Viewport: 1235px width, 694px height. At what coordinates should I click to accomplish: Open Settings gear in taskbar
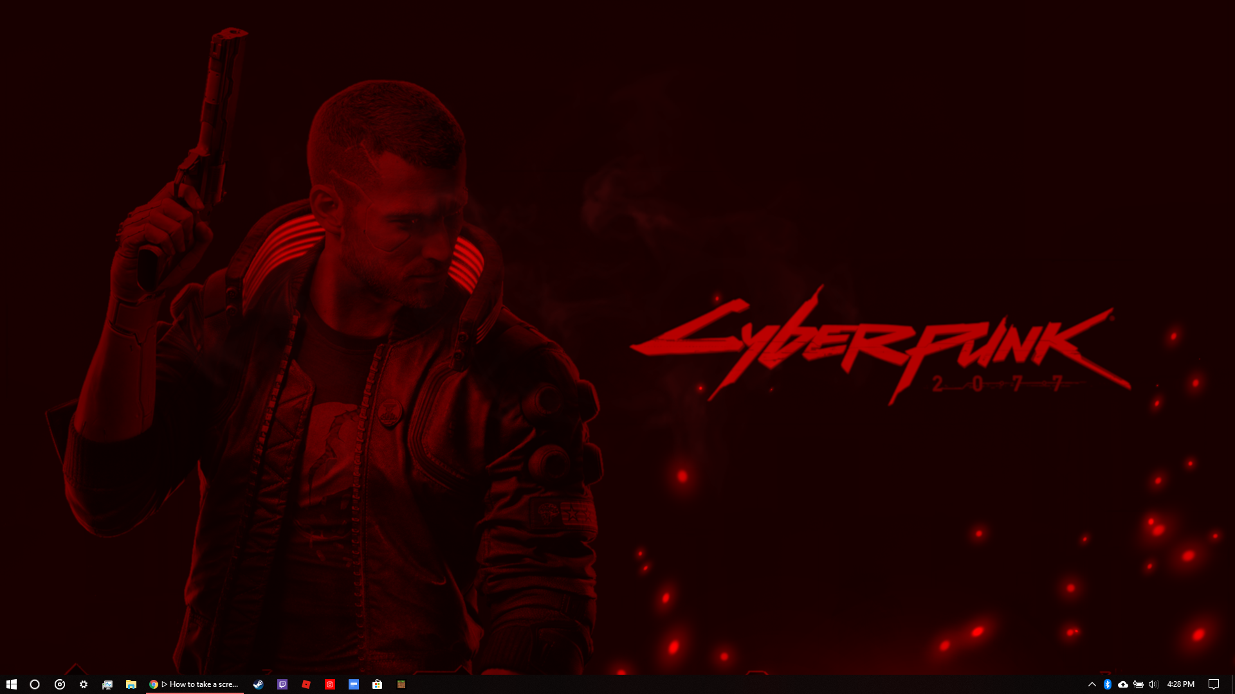point(84,684)
